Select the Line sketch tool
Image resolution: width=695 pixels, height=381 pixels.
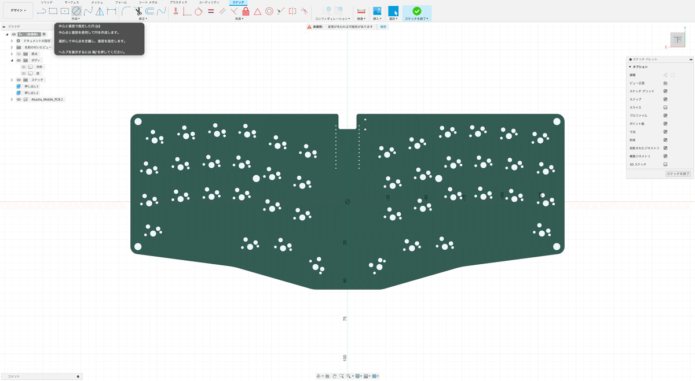[41, 10]
